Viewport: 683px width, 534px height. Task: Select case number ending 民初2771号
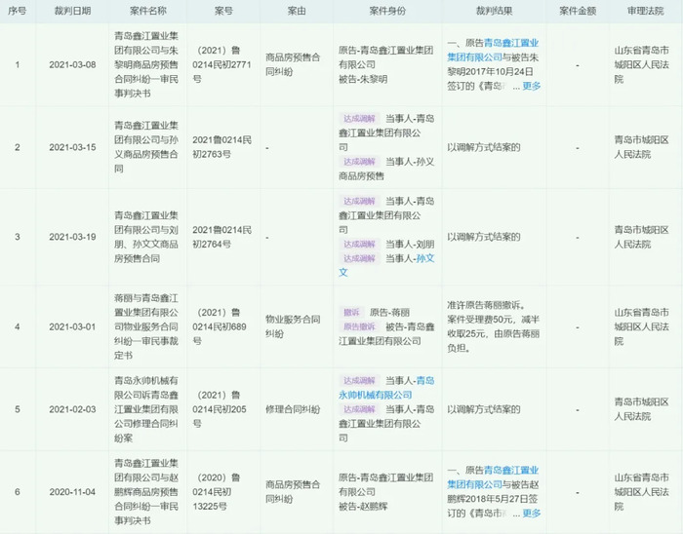click(221, 64)
